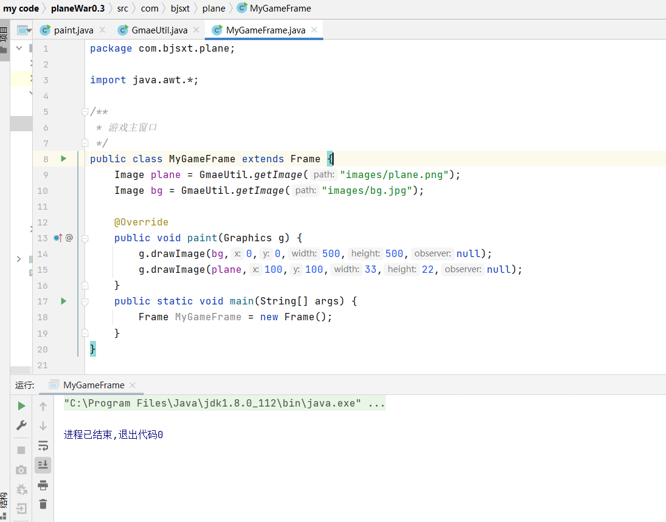Click the thread dump camera icon
The height and width of the screenshot is (522, 666).
pyautogui.click(x=21, y=470)
